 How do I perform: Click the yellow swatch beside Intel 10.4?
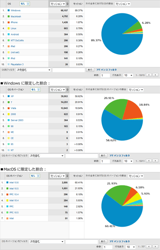[7, 200]
